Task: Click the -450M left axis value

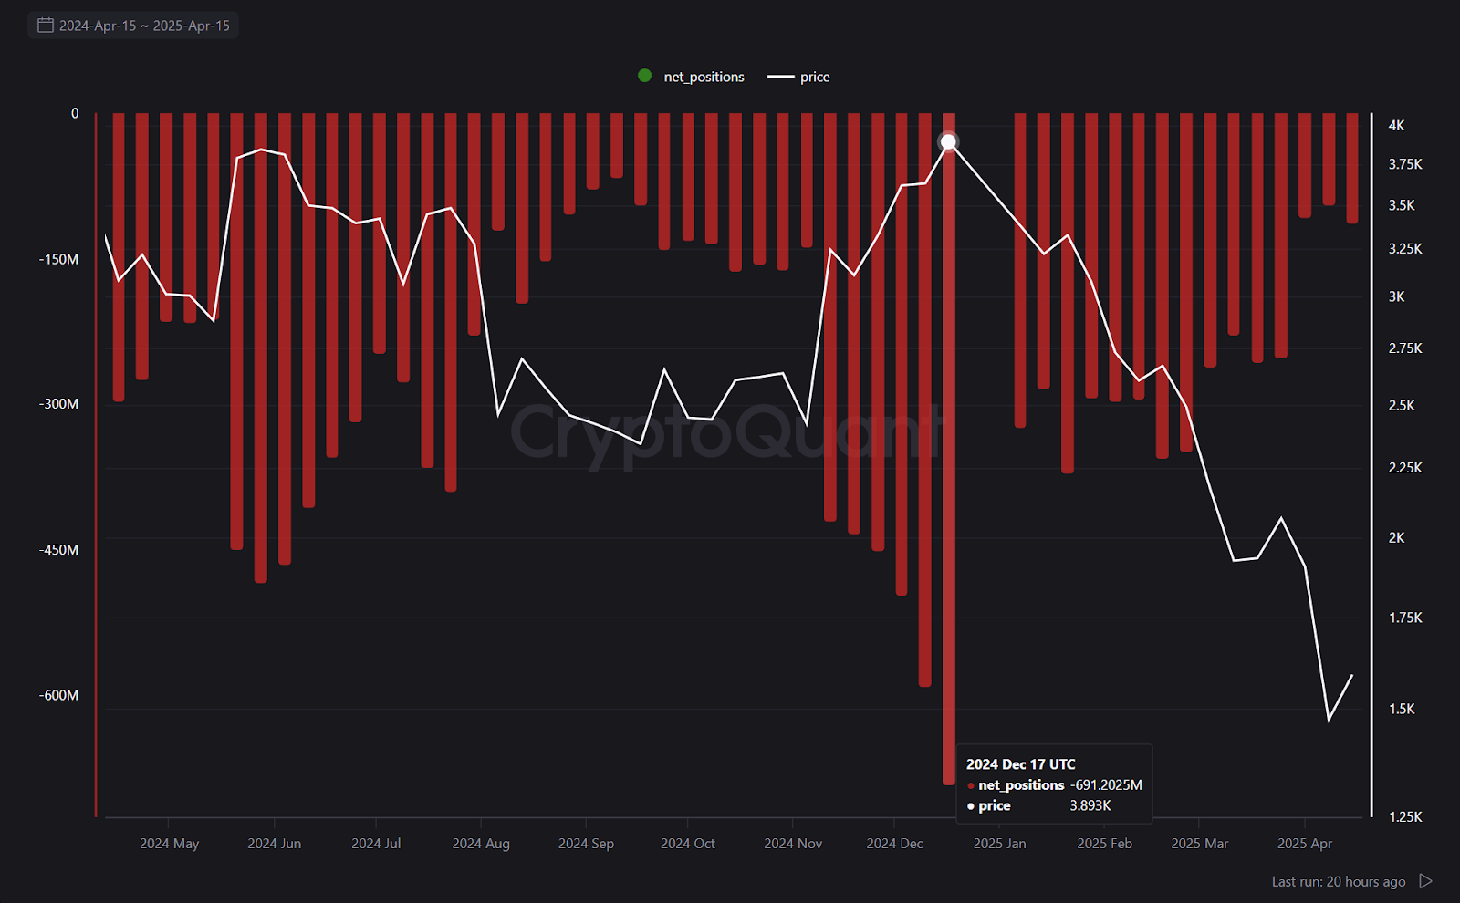Action: tap(58, 549)
